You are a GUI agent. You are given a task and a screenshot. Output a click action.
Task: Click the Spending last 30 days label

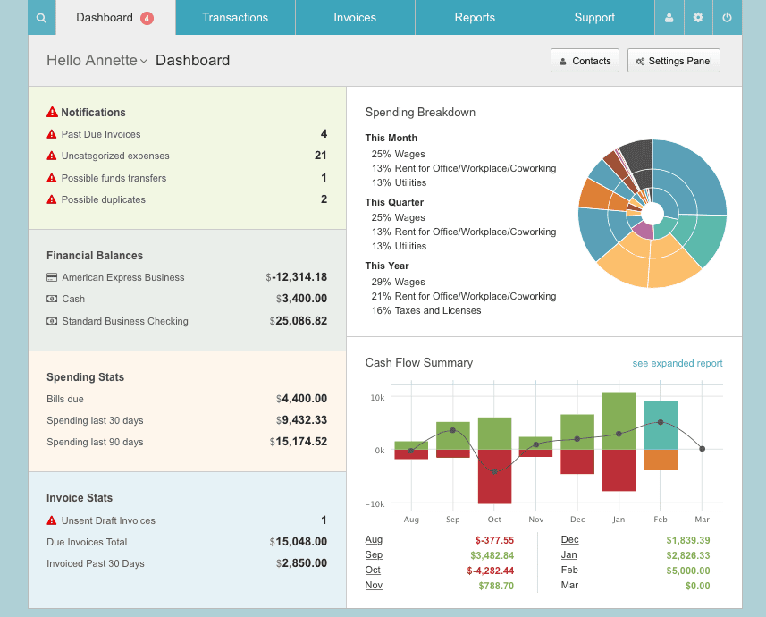(95, 420)
